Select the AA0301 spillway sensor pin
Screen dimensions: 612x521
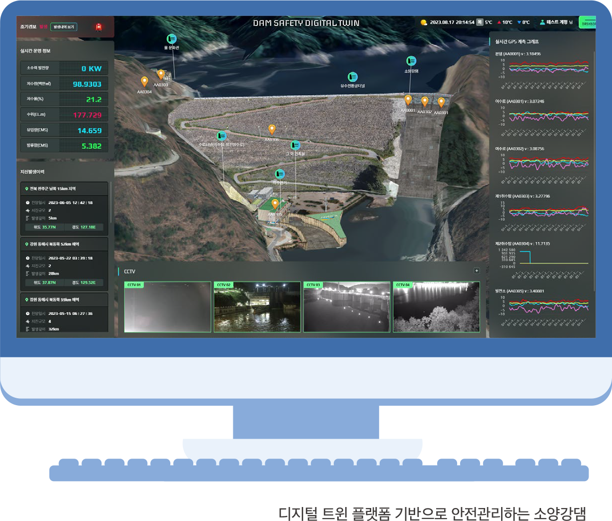pyautogui.click(x=441, y=102)
